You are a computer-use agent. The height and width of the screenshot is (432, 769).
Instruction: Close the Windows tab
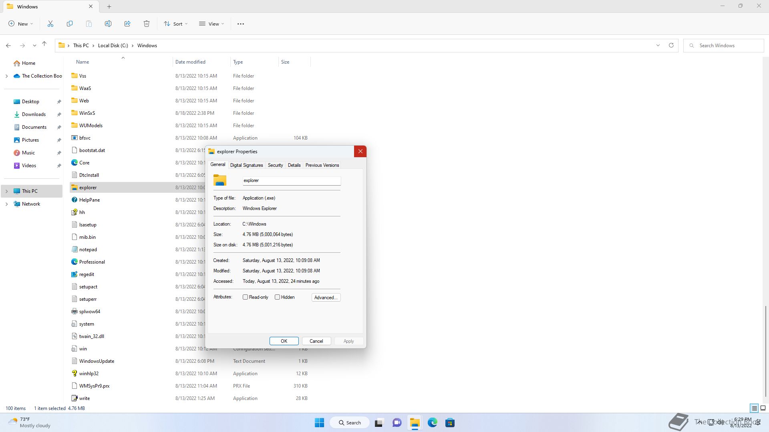click(x=91, y=6)
